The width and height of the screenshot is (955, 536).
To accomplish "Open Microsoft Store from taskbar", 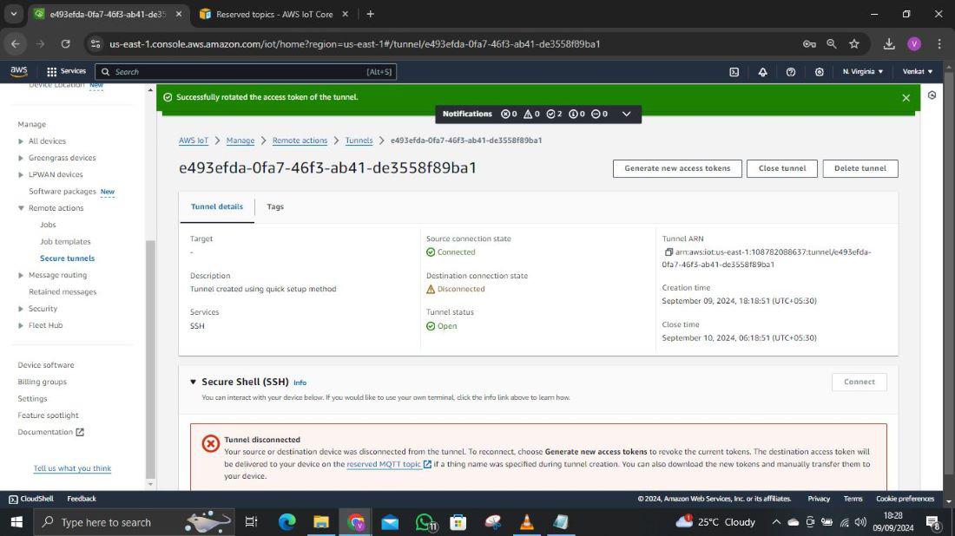I will pyautogui.click(x=458, y=522).
